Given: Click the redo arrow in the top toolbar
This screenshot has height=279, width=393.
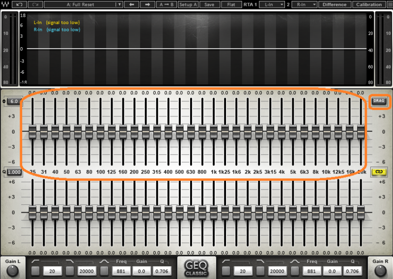Looking at the screenshot, I should point(35,4).
